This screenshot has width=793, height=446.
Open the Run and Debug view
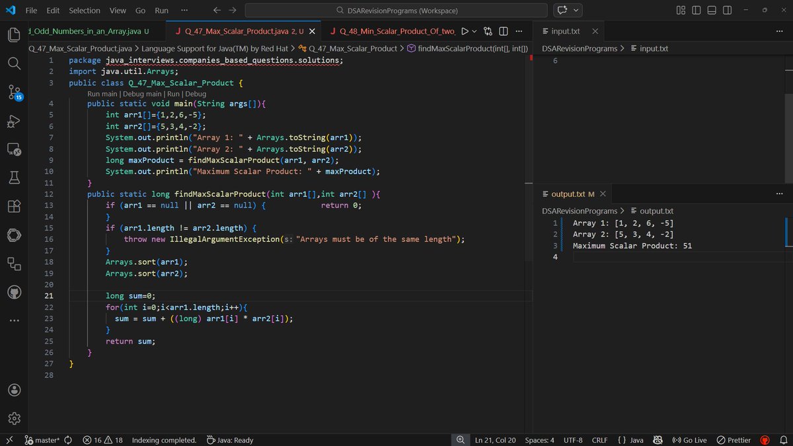pos(15,121)
